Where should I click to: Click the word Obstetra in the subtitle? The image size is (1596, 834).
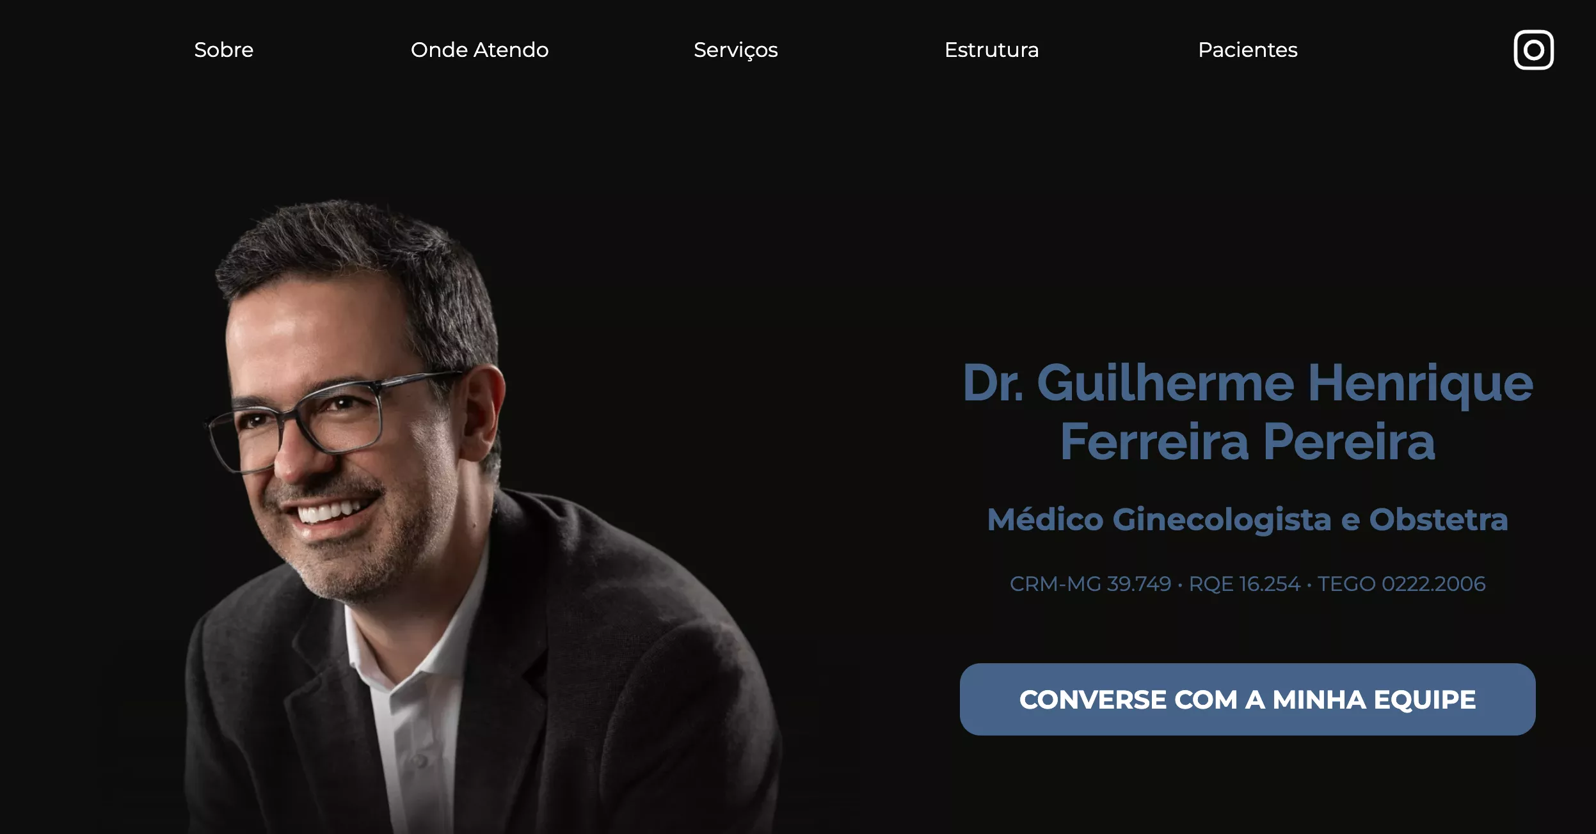pos(1439,519)
